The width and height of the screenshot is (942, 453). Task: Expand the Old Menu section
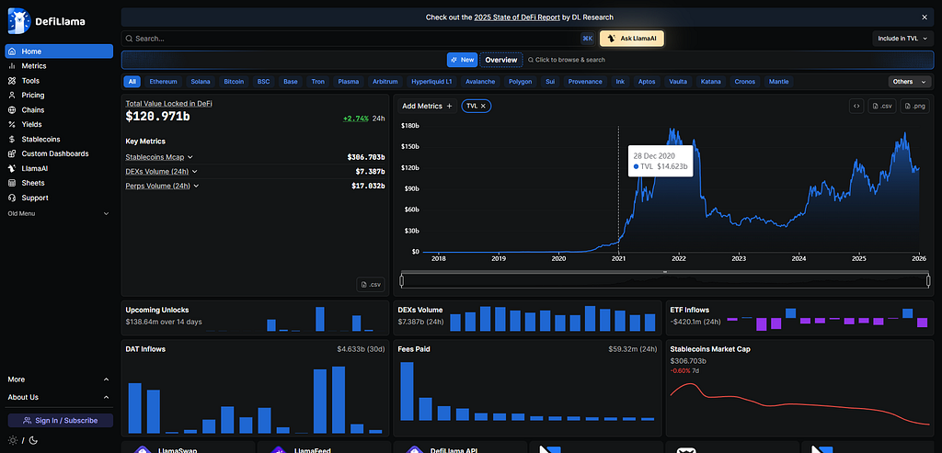tap(59, 213)
